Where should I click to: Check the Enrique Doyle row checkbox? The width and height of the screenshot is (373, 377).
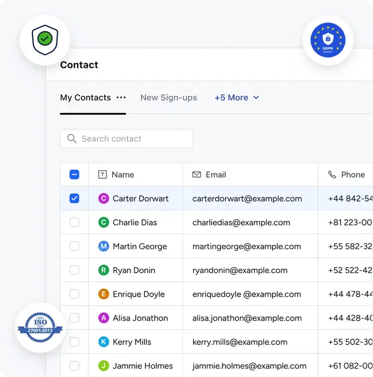pyautogui.click(x=74, y=294)
